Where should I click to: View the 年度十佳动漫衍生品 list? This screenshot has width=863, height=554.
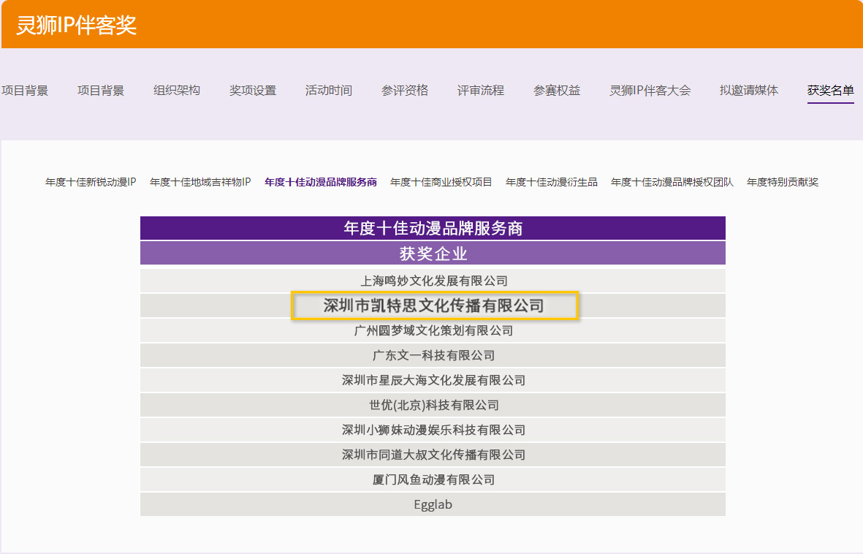(552, 182)
